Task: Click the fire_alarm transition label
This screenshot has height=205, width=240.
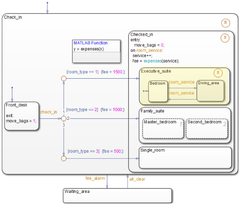Action: pyautogui.click(x=95, y=179)
